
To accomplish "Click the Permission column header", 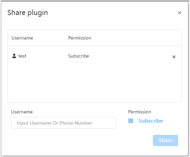I will coord(80,38).
